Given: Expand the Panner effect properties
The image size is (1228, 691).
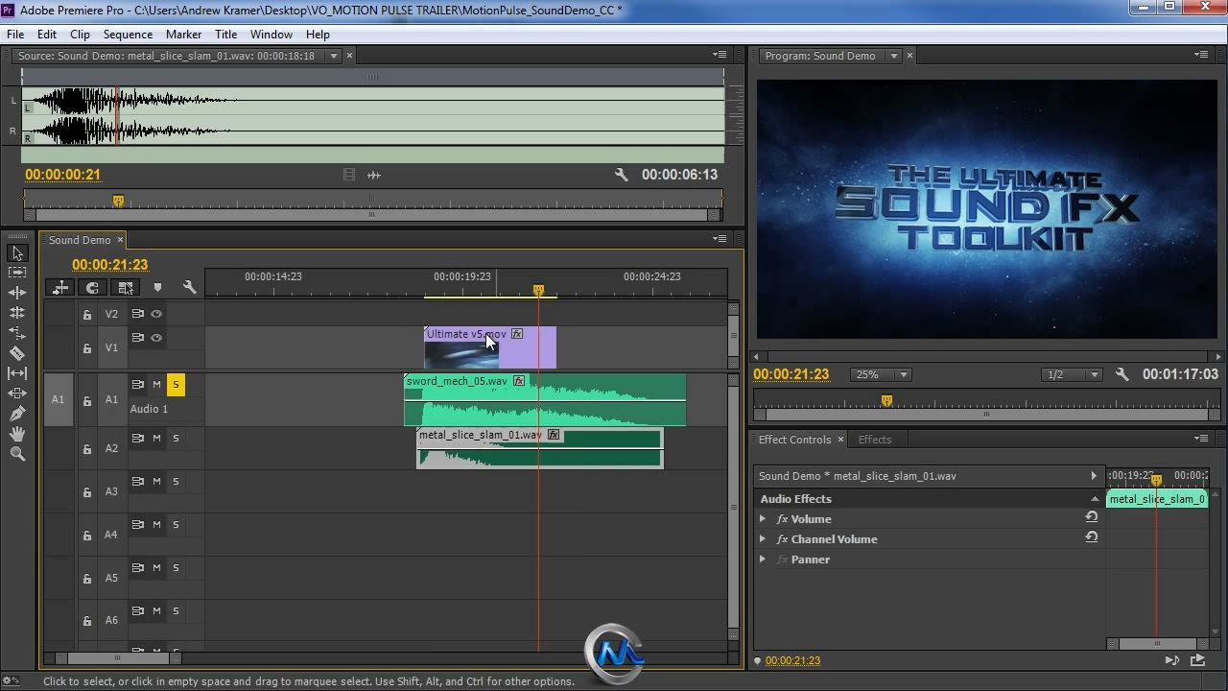Looking at the screenshot, I should [x=763, y=559].
